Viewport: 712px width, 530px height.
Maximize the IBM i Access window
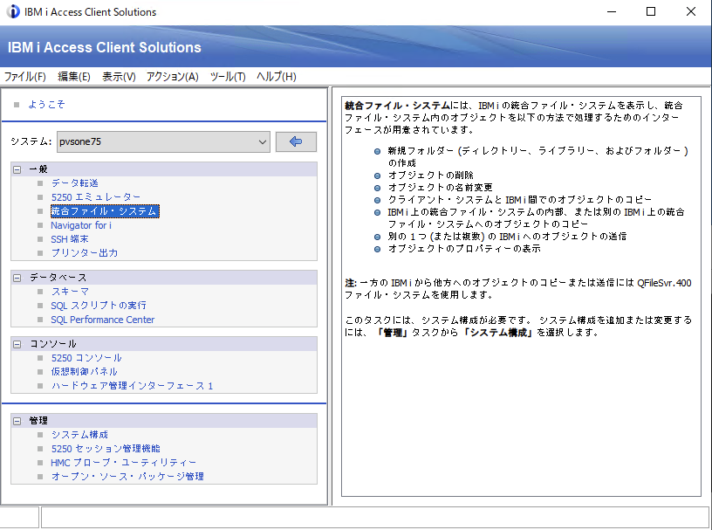tap(651, 12)
